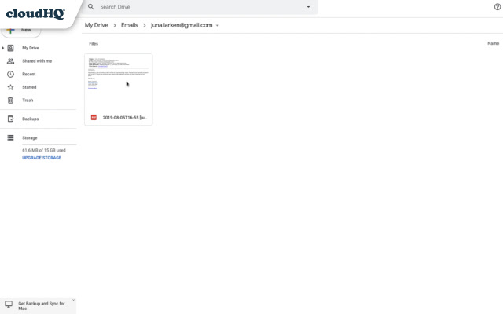Image resolution: width=503 pixels, height=314 pixels.
Task: Click the Backup and Sync monitor icon
Action: click(x=9, y=304)
